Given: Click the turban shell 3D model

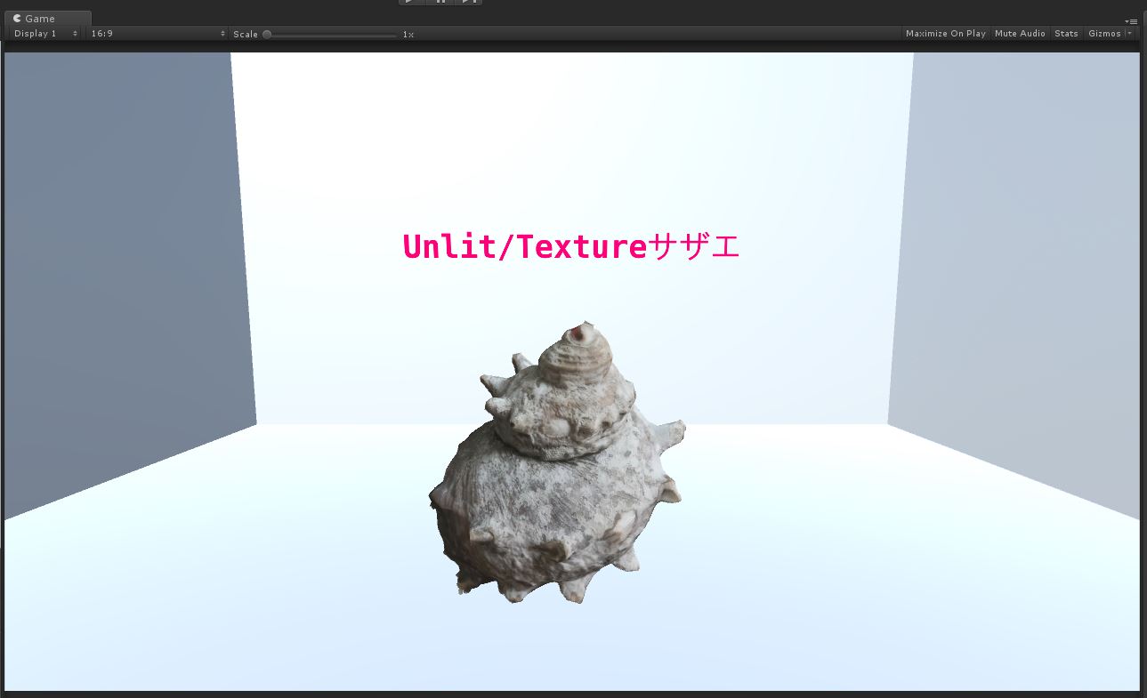Looking at the screenshot, I should tap(558, 471).
